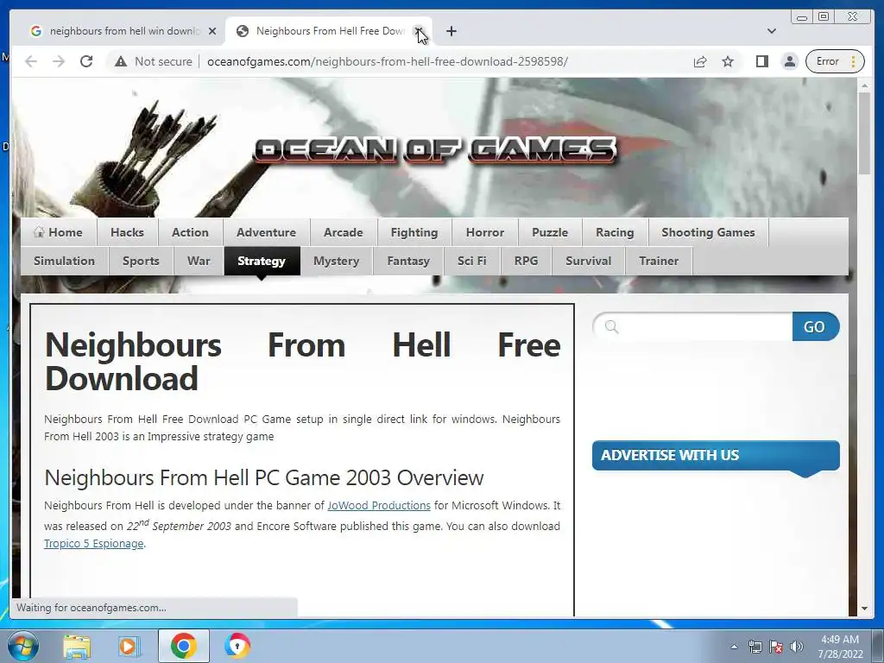Click the page scrollbar up arrow
The image size is (884, 663).
864,85
